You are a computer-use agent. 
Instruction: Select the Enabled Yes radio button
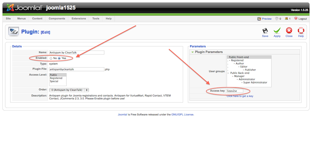point(59,58)
